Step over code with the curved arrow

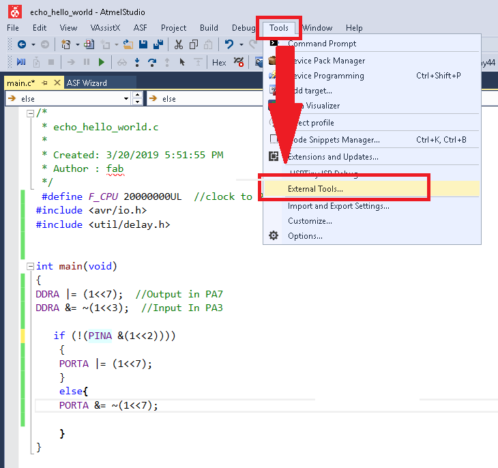pos(152,62)
